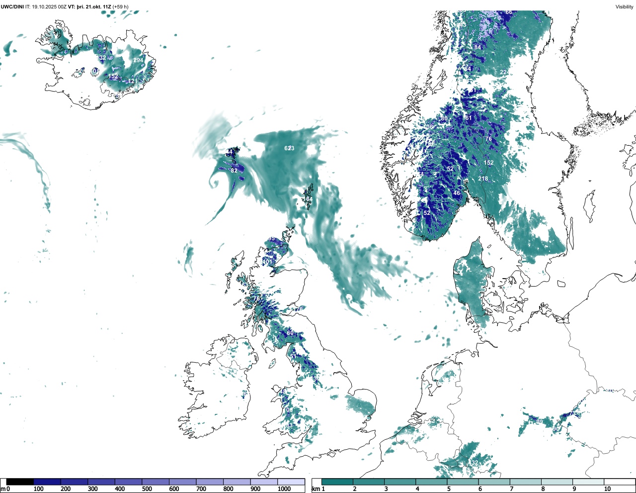Click the dark teal 1–2 km legend swatch

click(x=337, y=482)
